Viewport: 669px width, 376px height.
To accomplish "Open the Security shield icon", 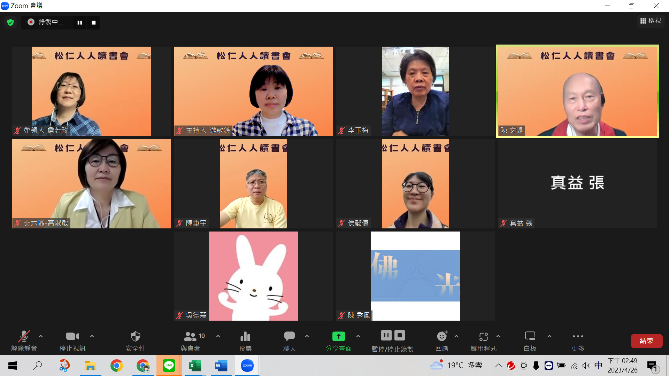I will pos(135,336).
